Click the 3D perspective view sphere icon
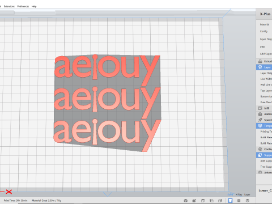Screen dimensions: 272x204 (x=186, y=201)
